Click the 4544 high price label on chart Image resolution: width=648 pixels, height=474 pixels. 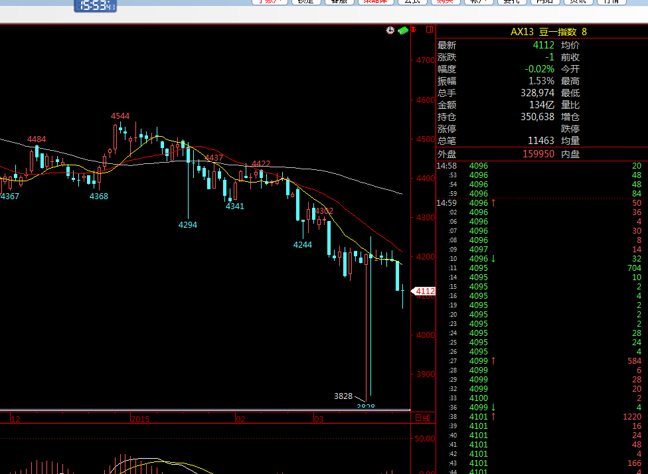coord(120,116)
